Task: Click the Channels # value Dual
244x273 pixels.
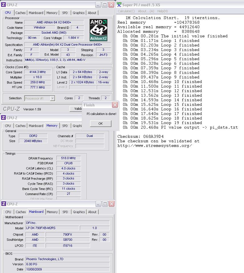Action: click(90, 136)
